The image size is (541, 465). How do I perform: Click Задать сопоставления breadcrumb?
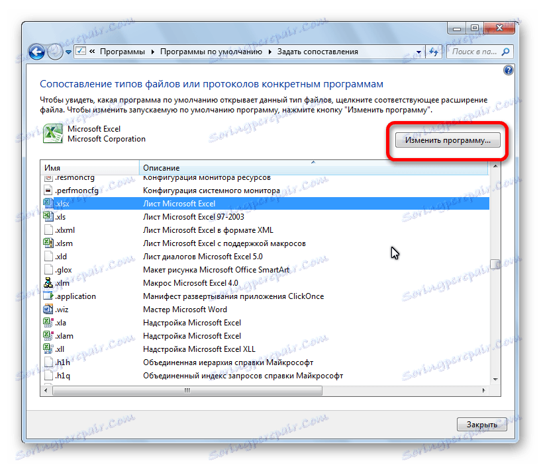(318, 52)
